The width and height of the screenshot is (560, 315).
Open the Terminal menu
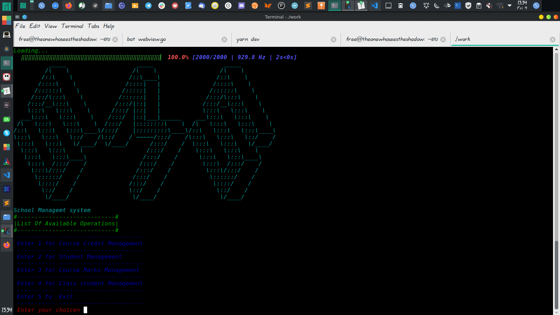click(72, 26)
